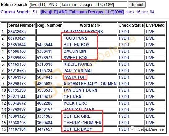Click the Submit button
This screenshot has width=169, height=136.
coord(137,5)
